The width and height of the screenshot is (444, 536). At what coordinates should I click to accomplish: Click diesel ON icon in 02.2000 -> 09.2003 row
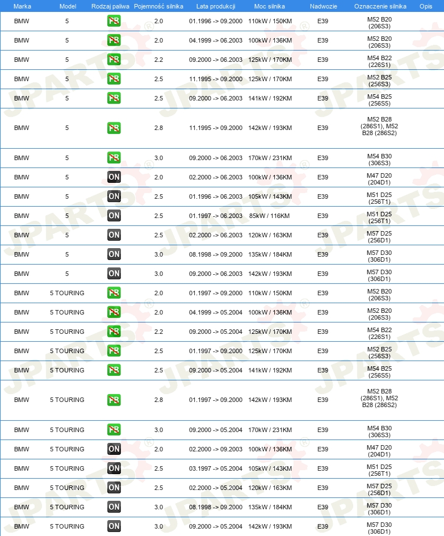pos(114,449)
